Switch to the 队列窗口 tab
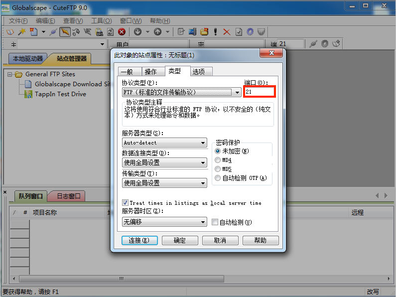This screenshot has width=396, height=297. point(30,196)
